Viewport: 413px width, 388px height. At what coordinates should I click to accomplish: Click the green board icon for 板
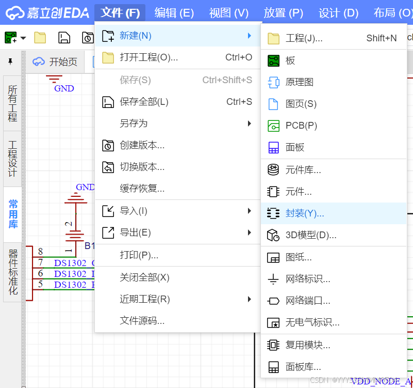[273, 61]
